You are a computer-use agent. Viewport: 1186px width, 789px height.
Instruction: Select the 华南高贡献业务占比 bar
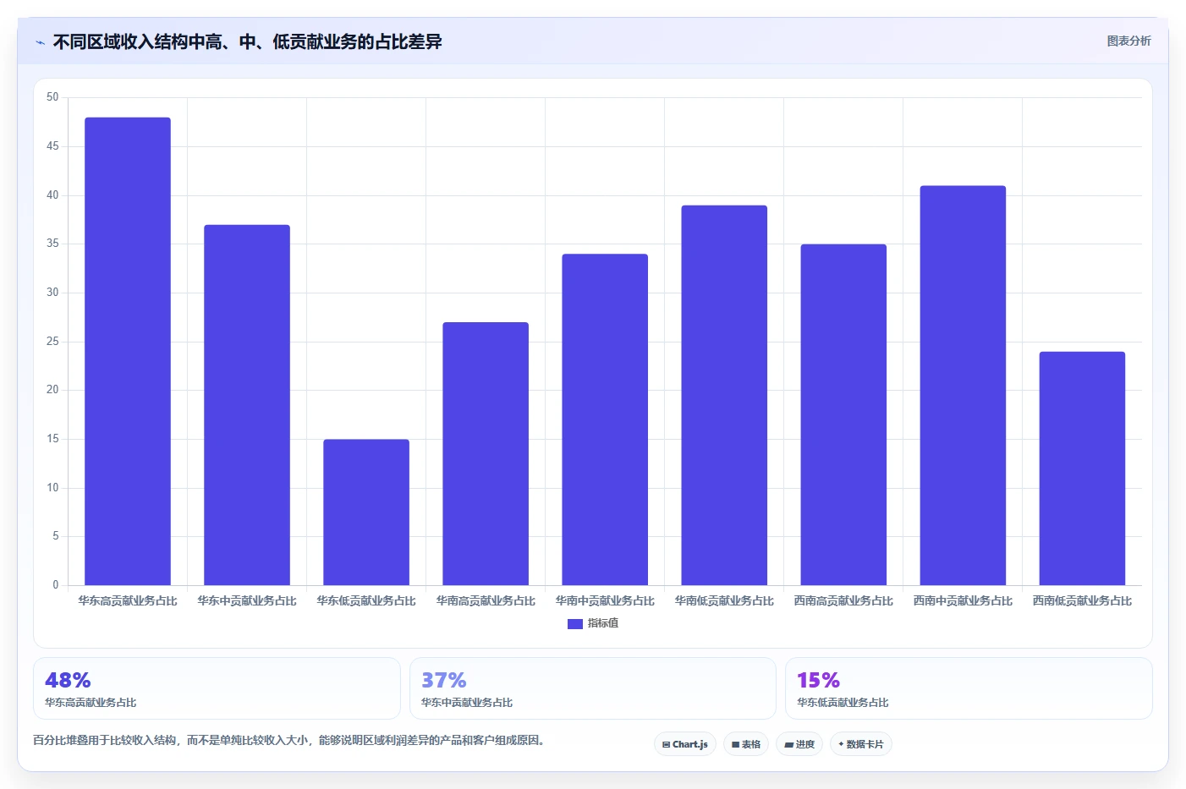point(486,453)
